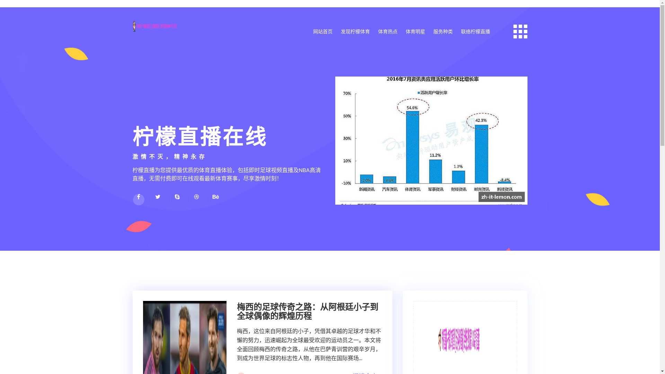
Task: Click the 激情不灭，精神永存 subtitle
Action: (169, 157)
